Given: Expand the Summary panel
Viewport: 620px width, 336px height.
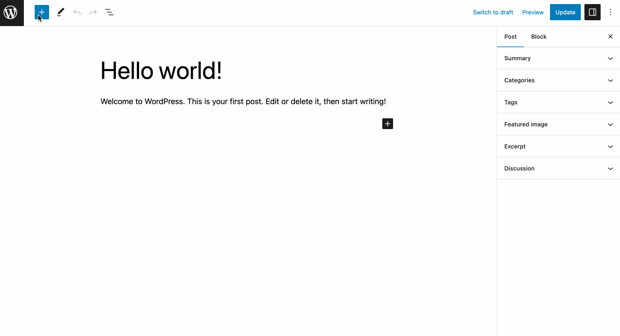Looking at the screenshot, I should pyautogui.click(x=558, y=58).
